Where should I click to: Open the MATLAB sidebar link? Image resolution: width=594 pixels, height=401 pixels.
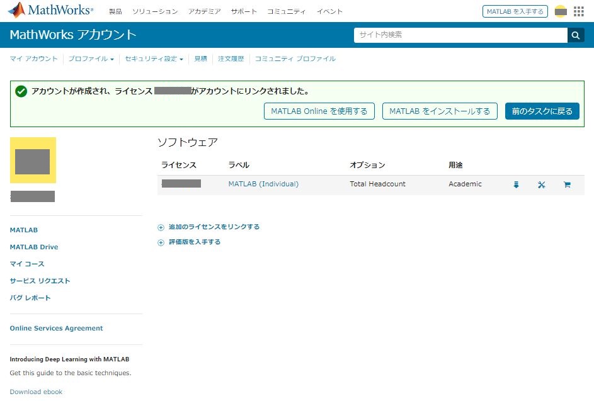point(24,230)
